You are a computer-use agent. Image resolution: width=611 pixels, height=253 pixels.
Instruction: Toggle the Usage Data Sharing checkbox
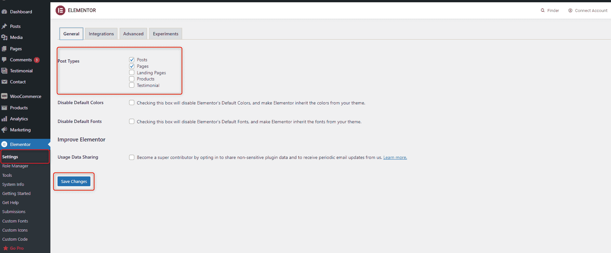(132, 157)
